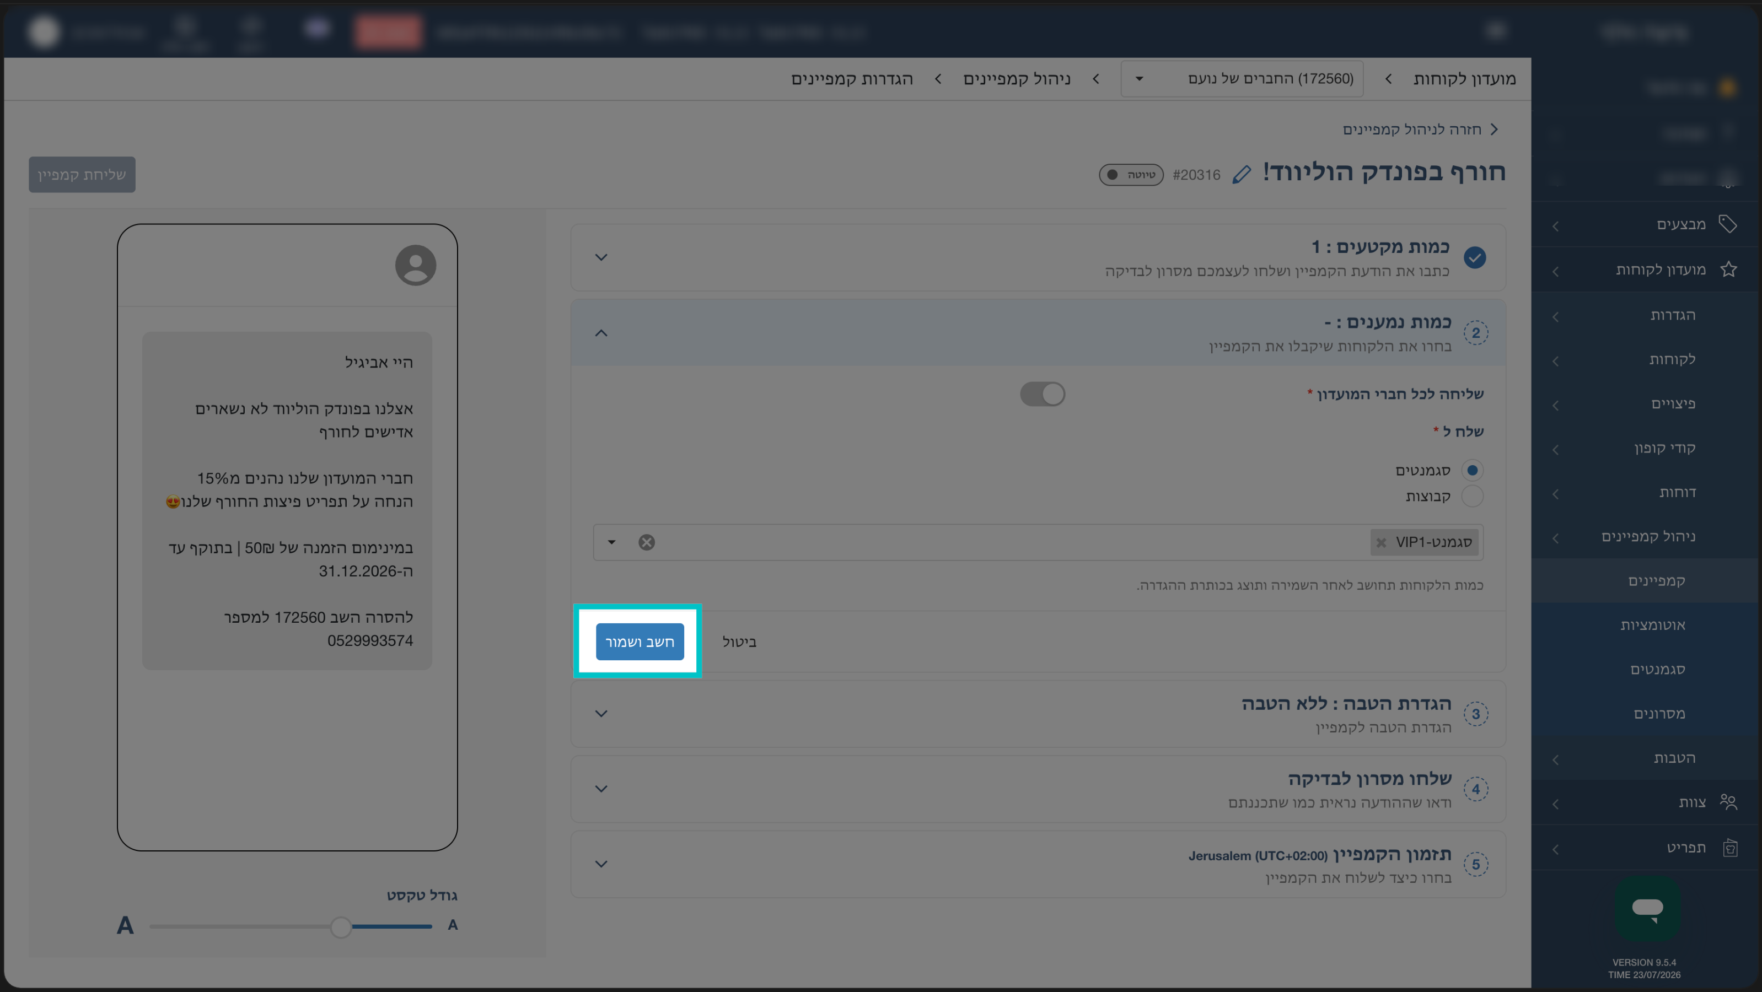Expand the שלחו מסרון לבדיקה section chevron

601,788
